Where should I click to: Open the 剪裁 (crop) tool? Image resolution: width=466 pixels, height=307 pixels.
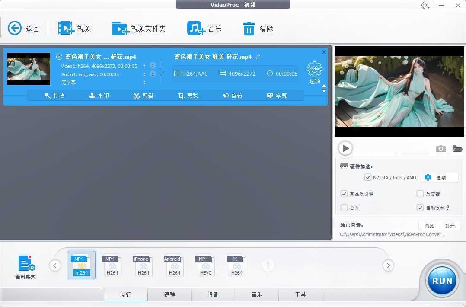[188, 96]
